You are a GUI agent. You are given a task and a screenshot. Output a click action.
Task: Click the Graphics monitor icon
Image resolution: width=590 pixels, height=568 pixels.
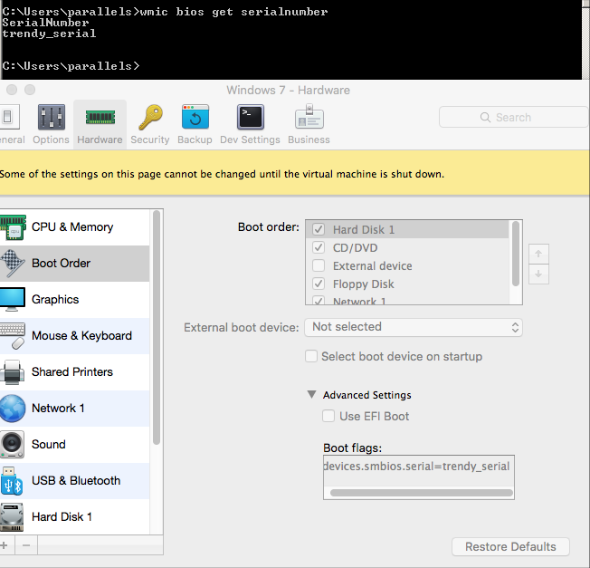click(13, 300)
